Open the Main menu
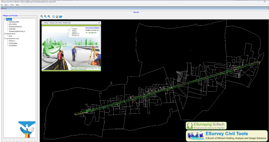 point(6,5)
